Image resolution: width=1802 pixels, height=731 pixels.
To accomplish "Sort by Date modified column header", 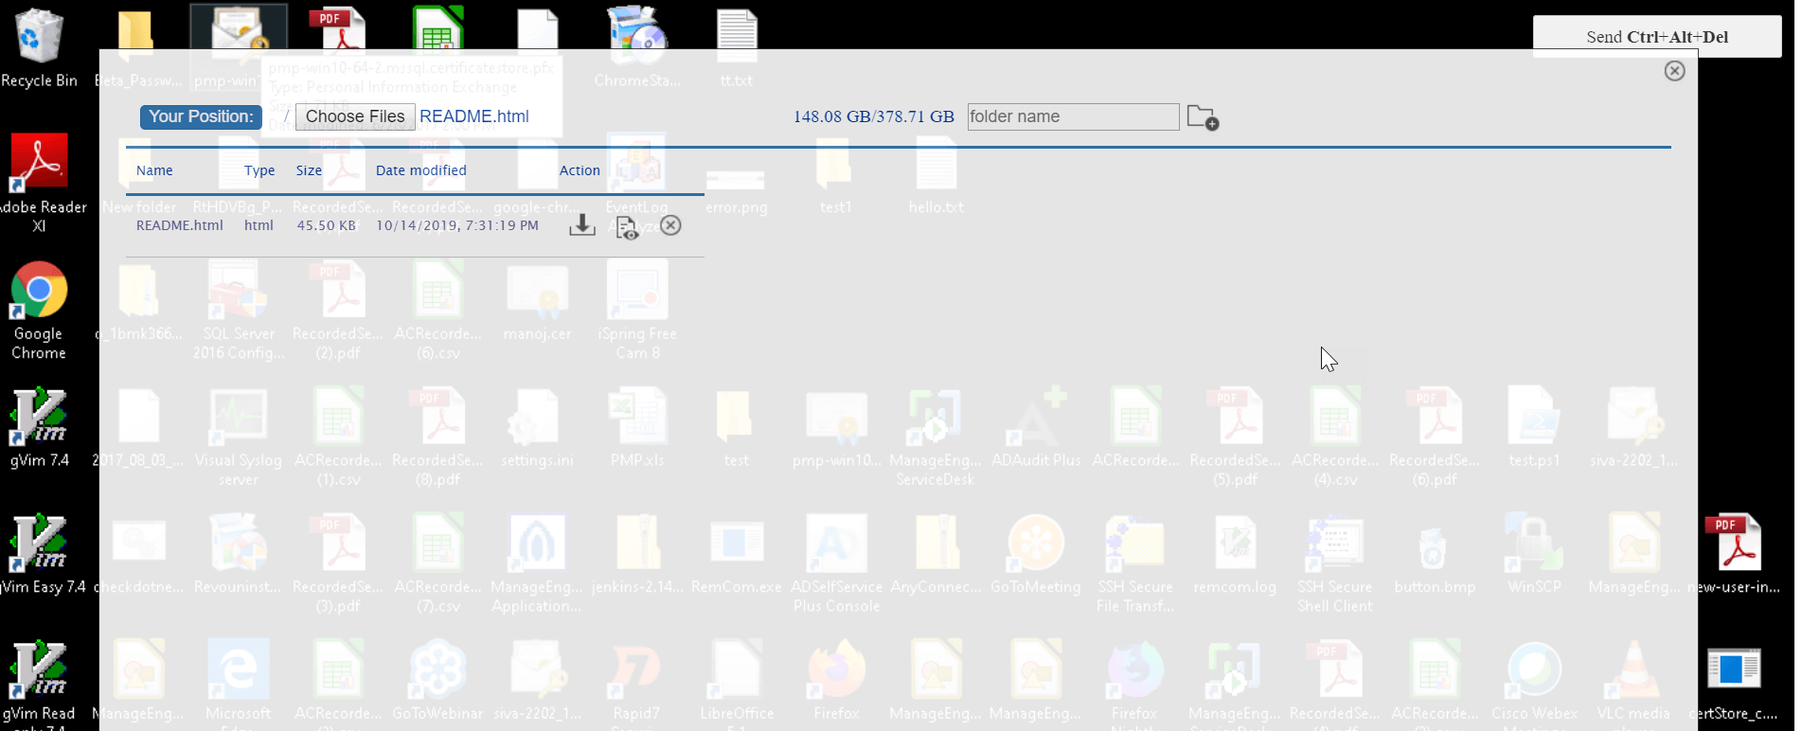I will pos(421,170).
